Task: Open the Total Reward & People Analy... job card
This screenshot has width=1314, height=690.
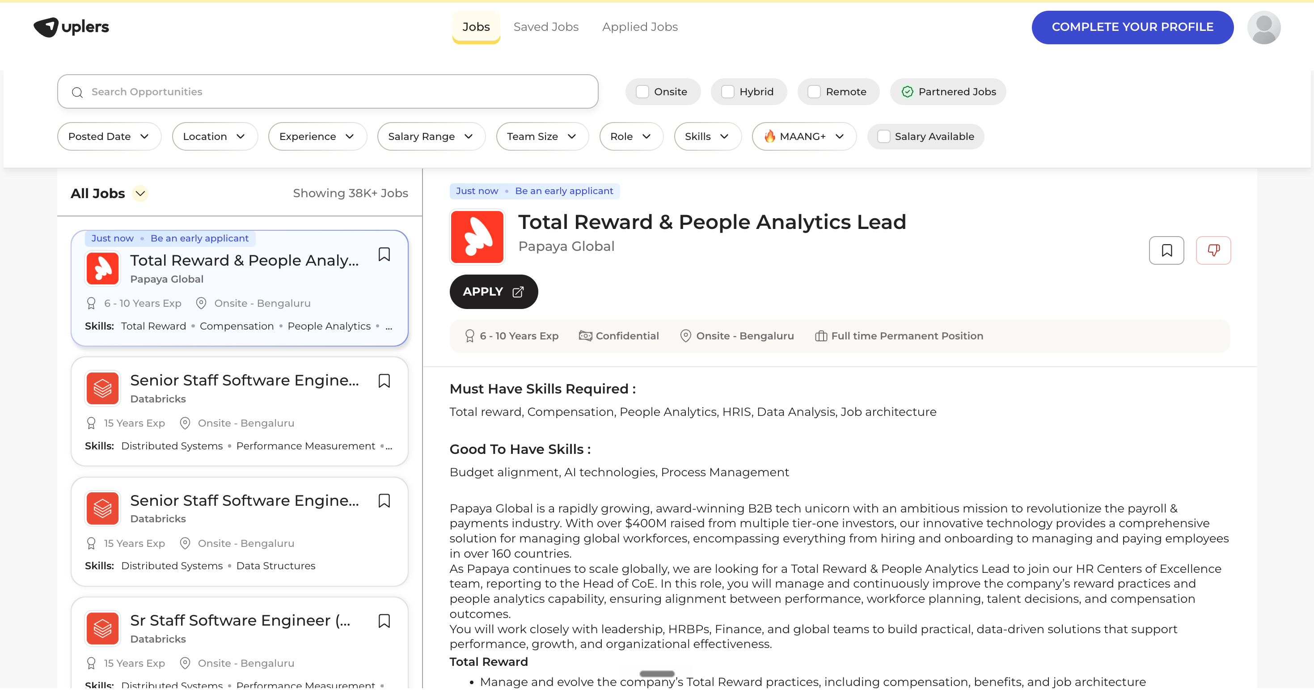Action: click(240, 288)
